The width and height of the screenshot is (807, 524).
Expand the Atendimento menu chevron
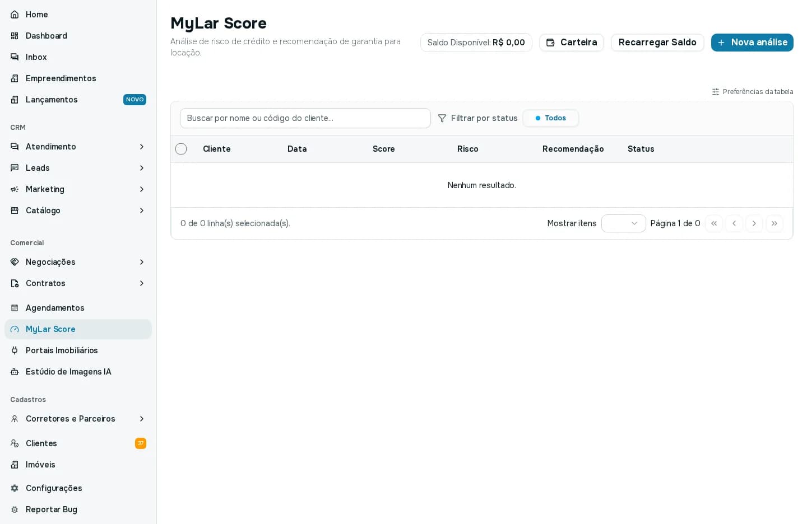[x=142, y=147]
